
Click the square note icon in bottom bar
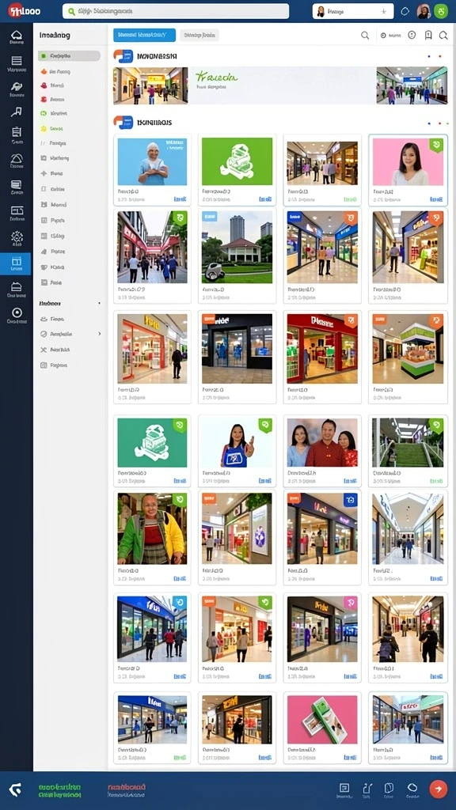344,788
